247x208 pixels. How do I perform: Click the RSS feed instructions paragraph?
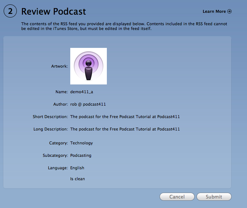pos(124,26)
